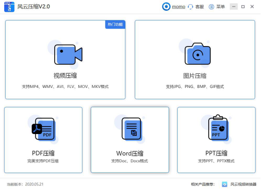
Task: Click the 当前版本 2020.05.21 text
Action: 25,184
